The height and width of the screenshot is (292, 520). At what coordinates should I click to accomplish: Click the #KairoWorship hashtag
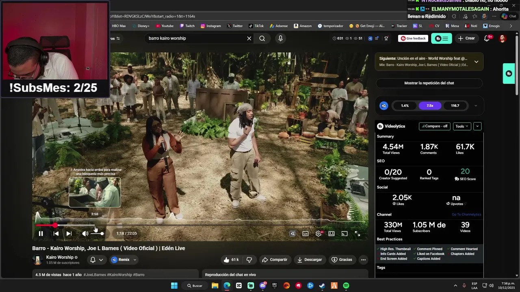(119, 275)
